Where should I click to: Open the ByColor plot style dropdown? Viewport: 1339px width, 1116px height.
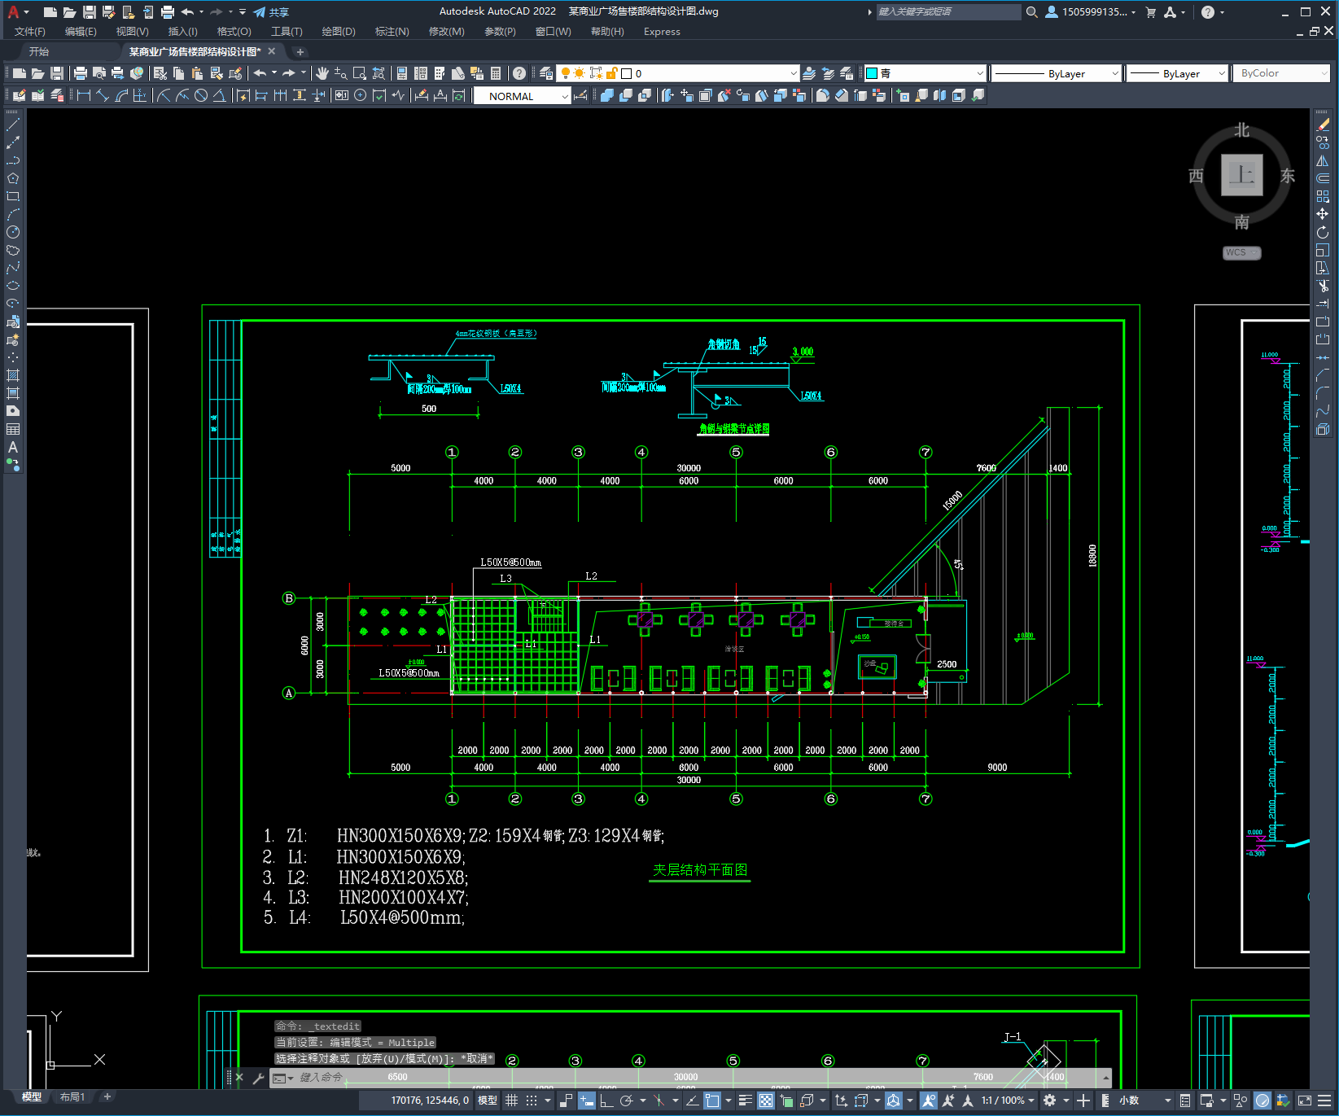coord(1324,73)
